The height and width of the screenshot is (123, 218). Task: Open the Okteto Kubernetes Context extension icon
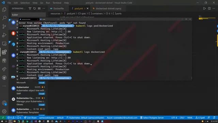click(x=13, y=99)
